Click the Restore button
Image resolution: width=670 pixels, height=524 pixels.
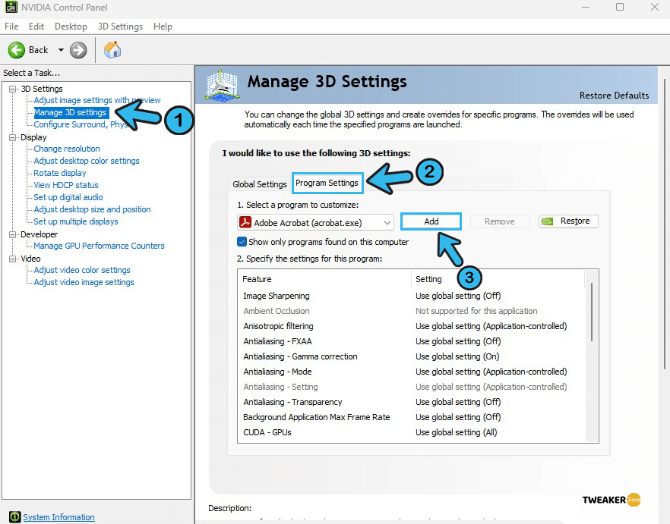[568, 221]
